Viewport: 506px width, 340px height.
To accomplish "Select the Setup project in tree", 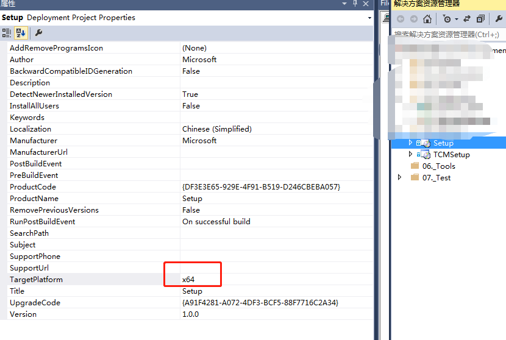I will pyautogui.click(x=443, y=143).
